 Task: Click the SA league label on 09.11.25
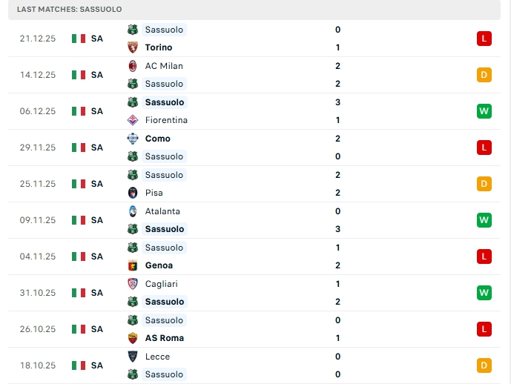97,220
